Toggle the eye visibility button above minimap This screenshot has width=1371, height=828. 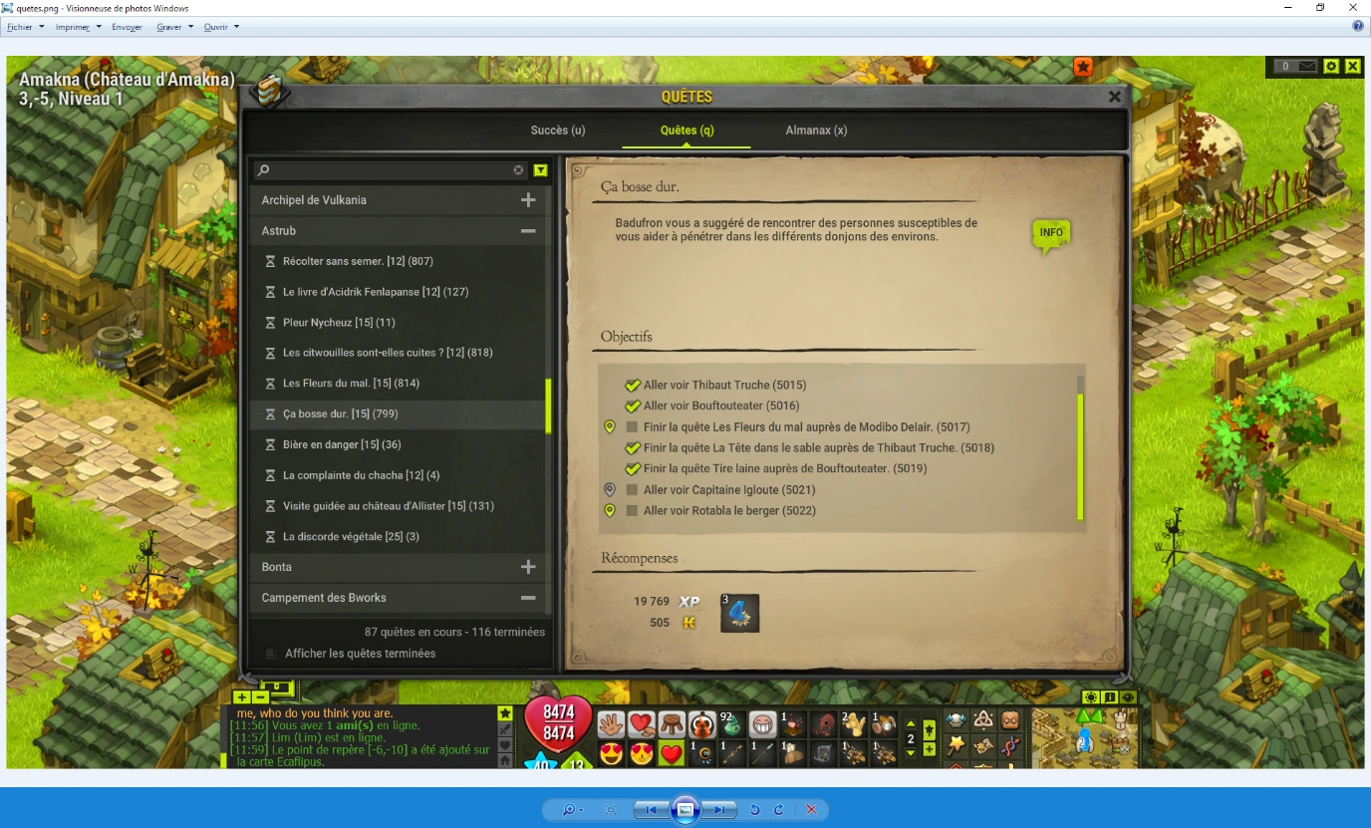tap(1128, 697)
